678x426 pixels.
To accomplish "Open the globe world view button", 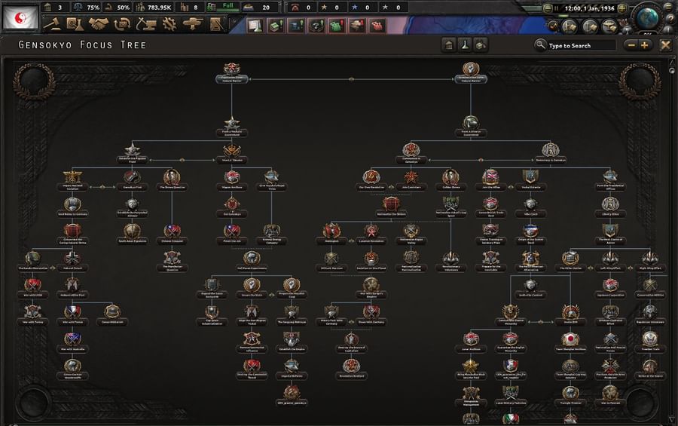I will tap(647, 17).
